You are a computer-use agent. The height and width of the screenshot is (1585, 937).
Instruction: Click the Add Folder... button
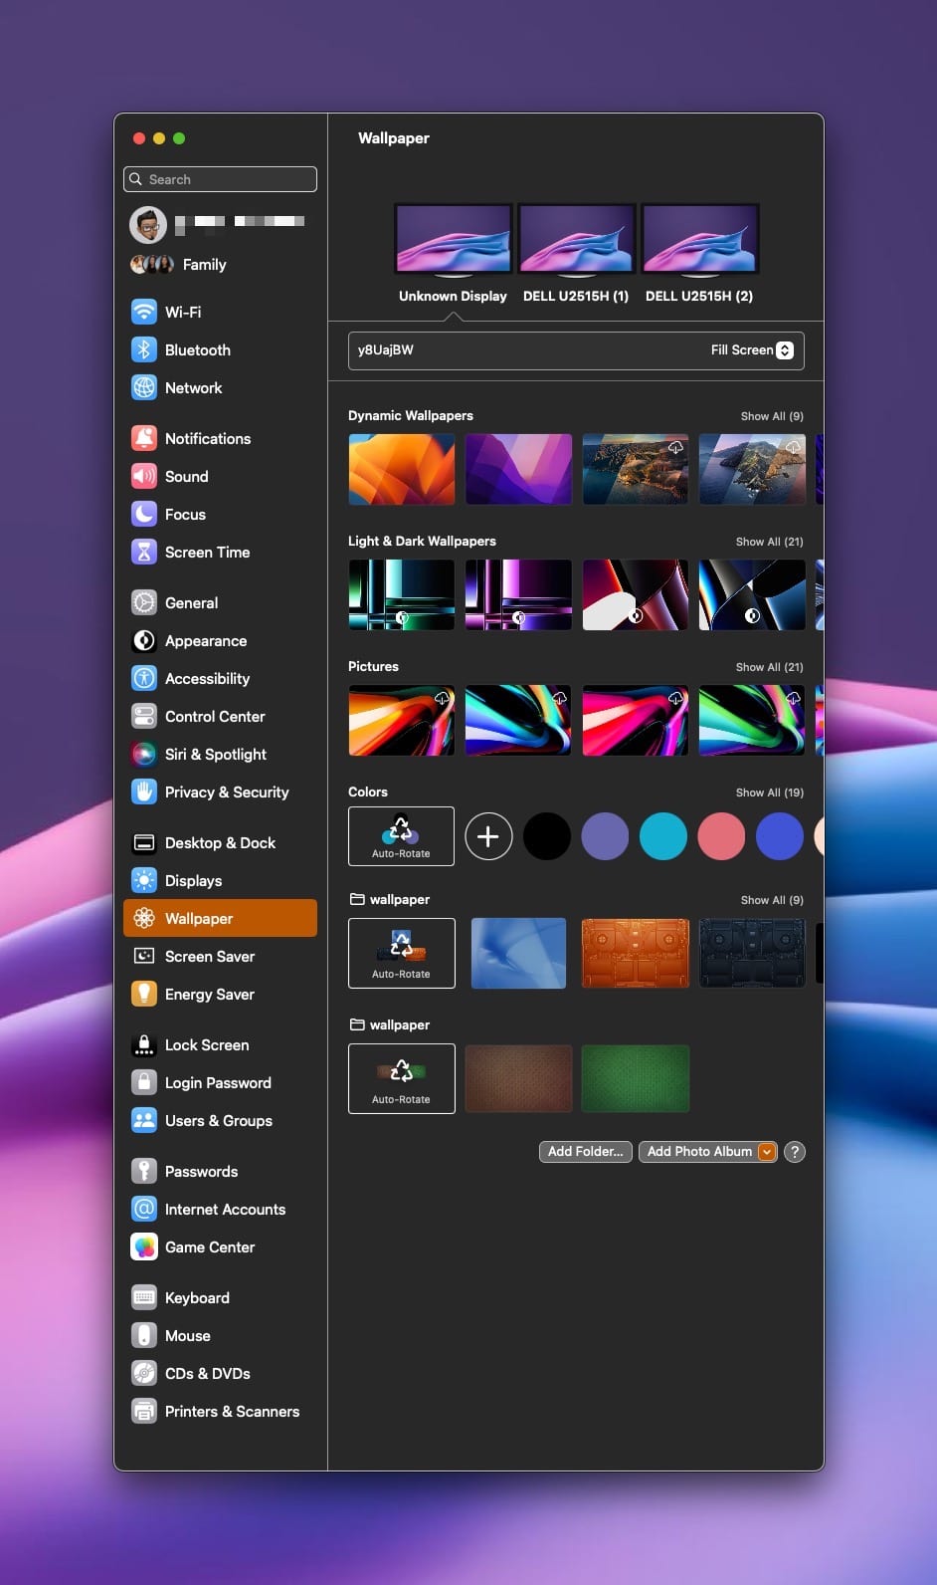(x=585, y=1152)
